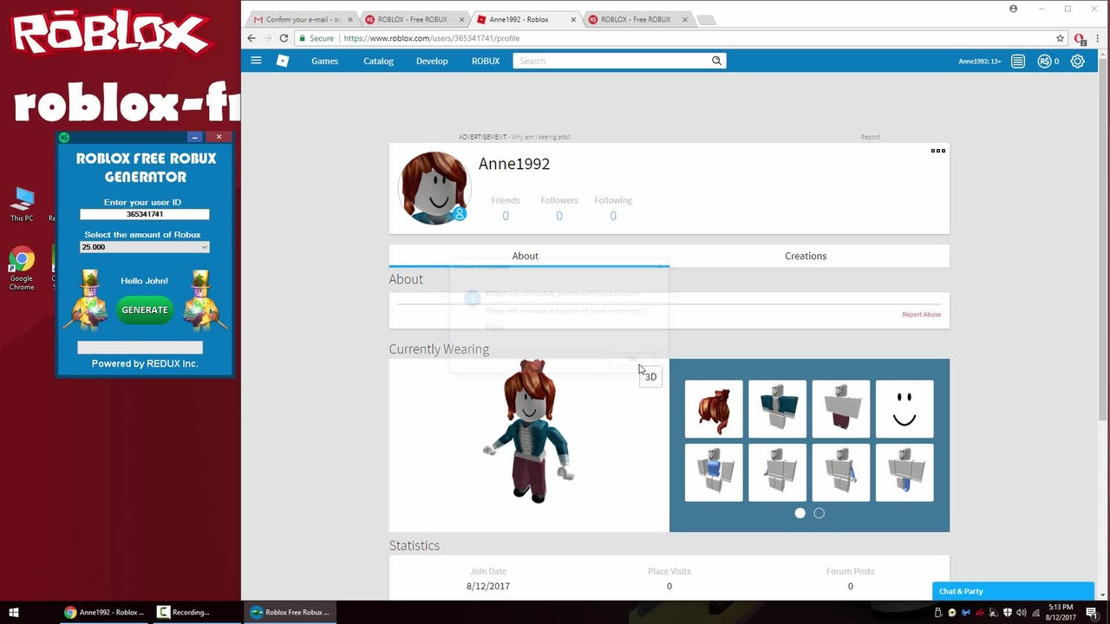Click Why am I seeing ads link
This screenshot has height=624, width=1110.
[x=541, y=137]
